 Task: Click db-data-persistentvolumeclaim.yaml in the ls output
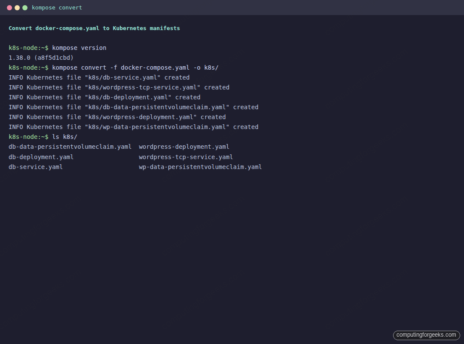tap(70, 147)
